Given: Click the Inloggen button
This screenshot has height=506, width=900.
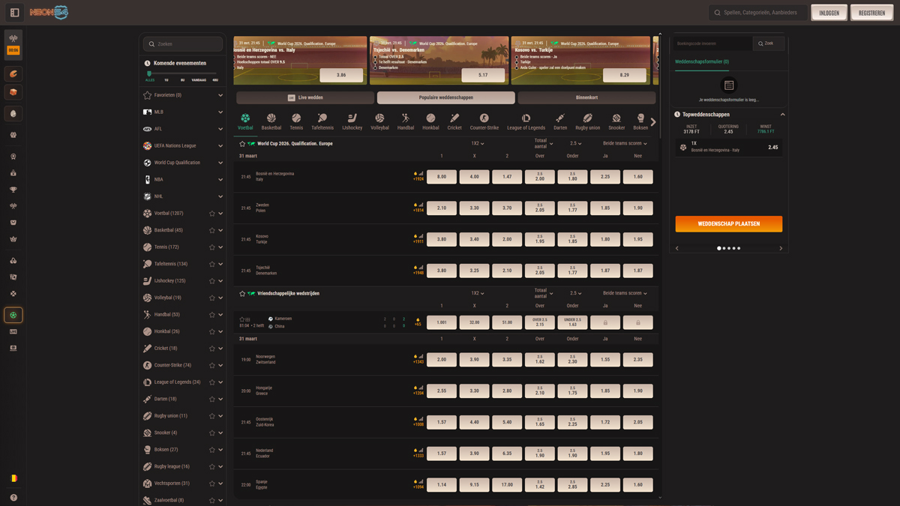Looking at the screenshot, I should [x=829, y=13].
